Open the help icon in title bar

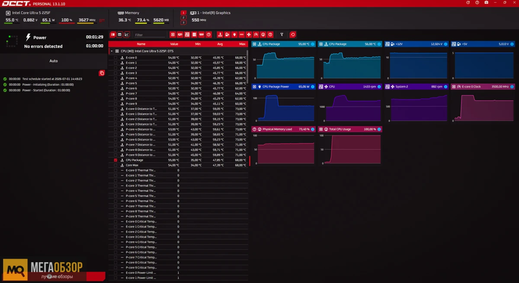(477, 3)
